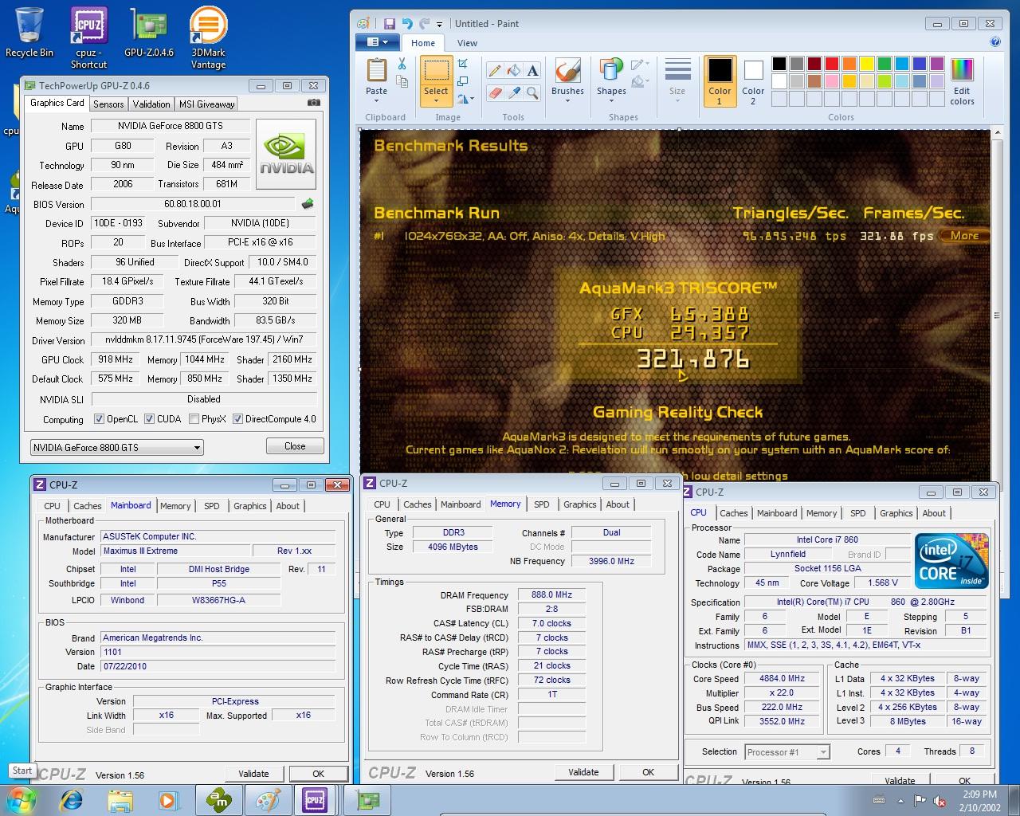Toggle CUDA checkbox in GPU-Z
This screenshot has width=1020, height=816.
tap(149, 419)
